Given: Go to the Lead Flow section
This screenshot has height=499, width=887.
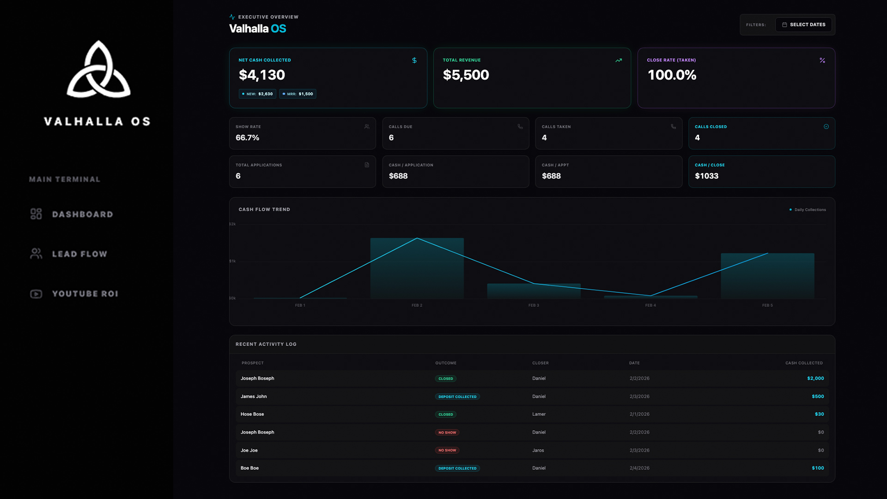Looking at the screenshot, I should coord(79,254).
